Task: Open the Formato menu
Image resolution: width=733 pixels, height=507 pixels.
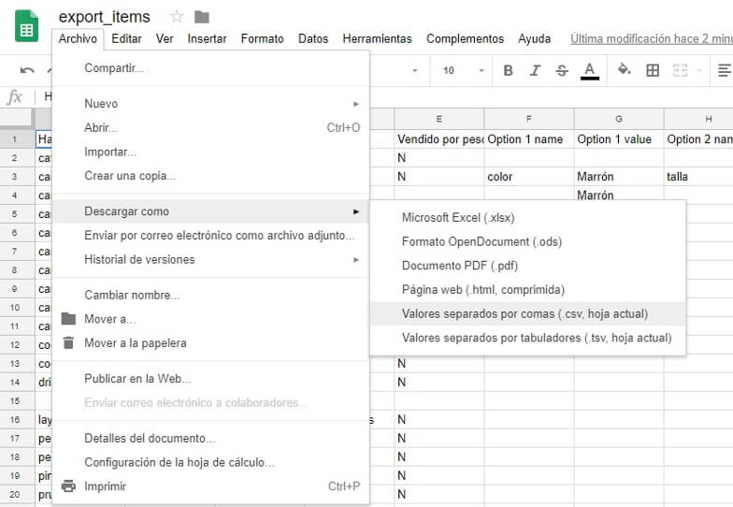Action: coord(262,39)
